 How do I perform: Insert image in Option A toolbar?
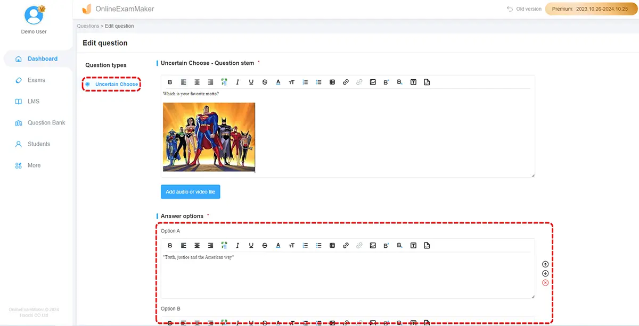pos(373,245)
